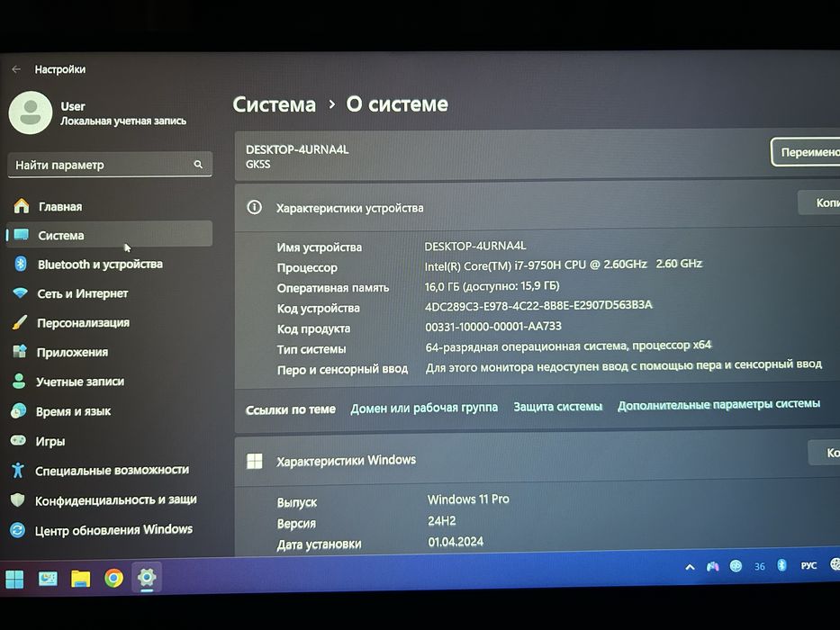Focus the Найти параметр search field

(110, 165)
